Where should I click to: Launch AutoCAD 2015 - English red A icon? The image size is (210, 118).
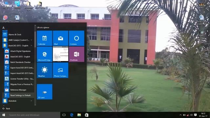click(x=7, y=57)
